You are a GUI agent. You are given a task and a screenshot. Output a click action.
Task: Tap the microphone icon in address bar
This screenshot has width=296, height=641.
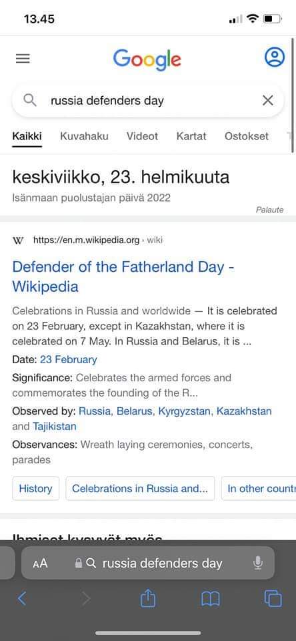(257, 564)
